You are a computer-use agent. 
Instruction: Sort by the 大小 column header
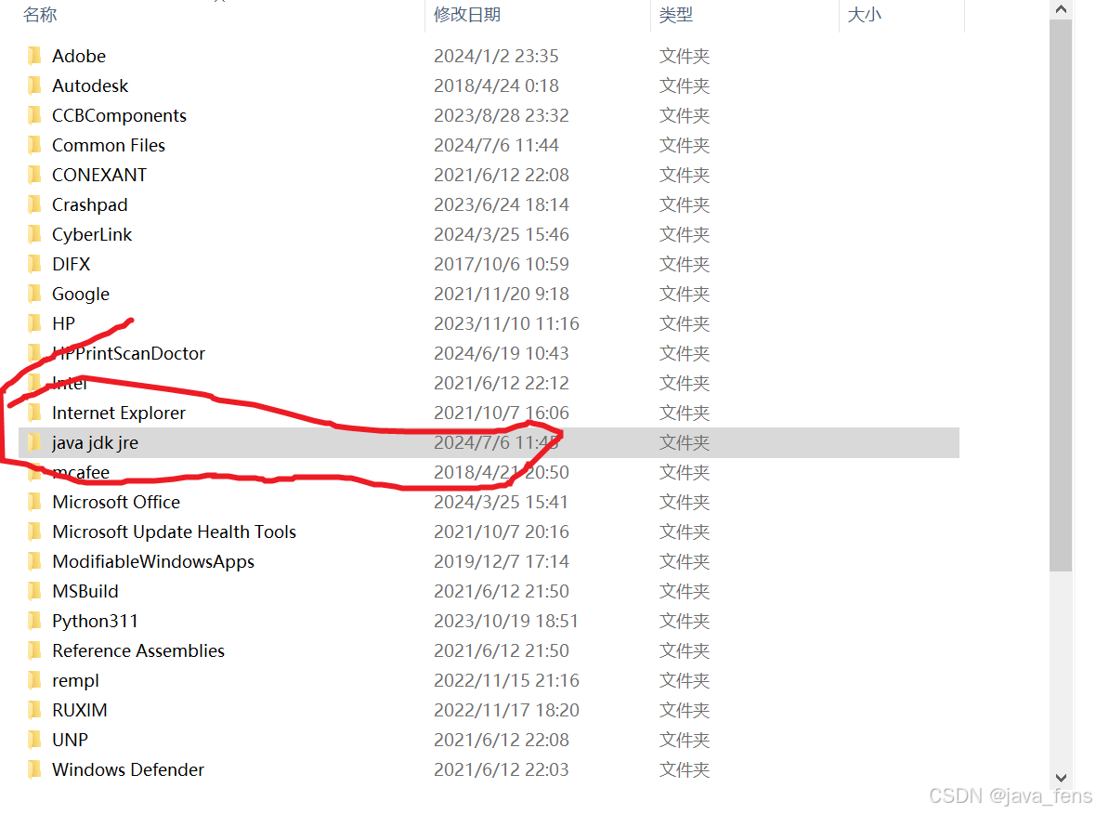tap(865, 15)
